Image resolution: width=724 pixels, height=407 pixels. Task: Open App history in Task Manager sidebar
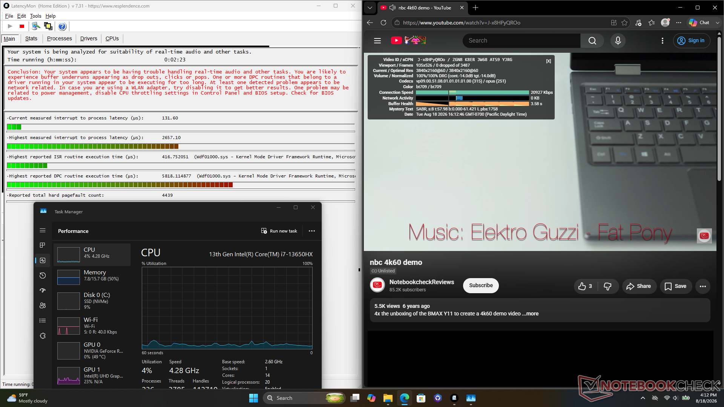(43, 275)
